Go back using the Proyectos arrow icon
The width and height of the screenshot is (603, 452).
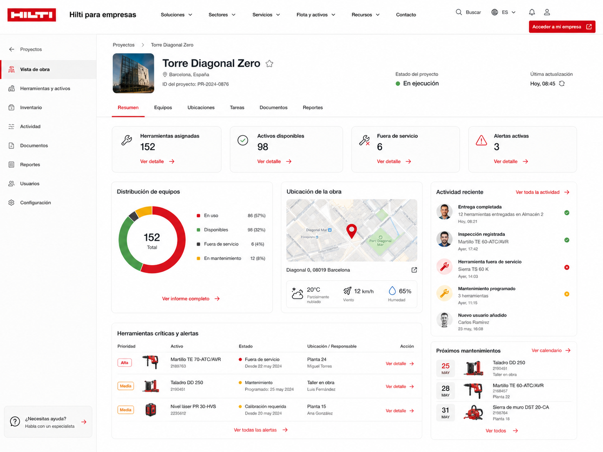pos(12,49)
